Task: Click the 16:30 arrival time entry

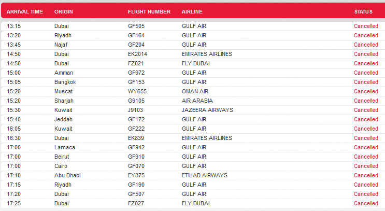Action: [x=14, y=138]
